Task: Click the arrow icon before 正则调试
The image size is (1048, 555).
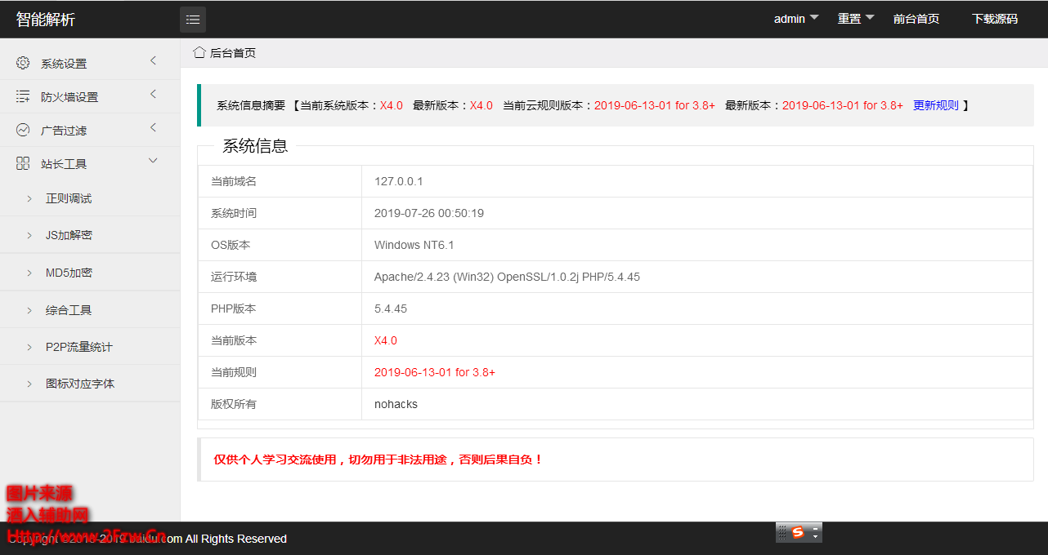Action: pyautogui.click(x=29, y=198)
